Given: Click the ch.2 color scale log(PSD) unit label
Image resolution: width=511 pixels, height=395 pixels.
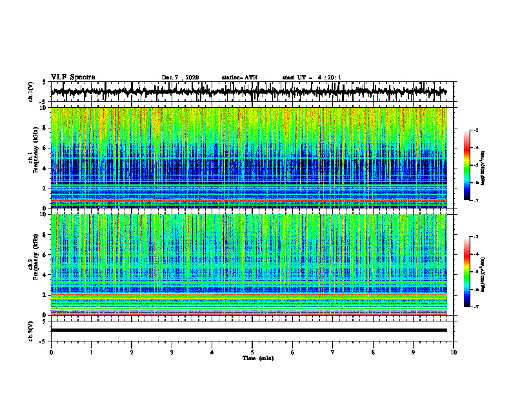Looking at the screenshot, I should [x=483, y=274].
